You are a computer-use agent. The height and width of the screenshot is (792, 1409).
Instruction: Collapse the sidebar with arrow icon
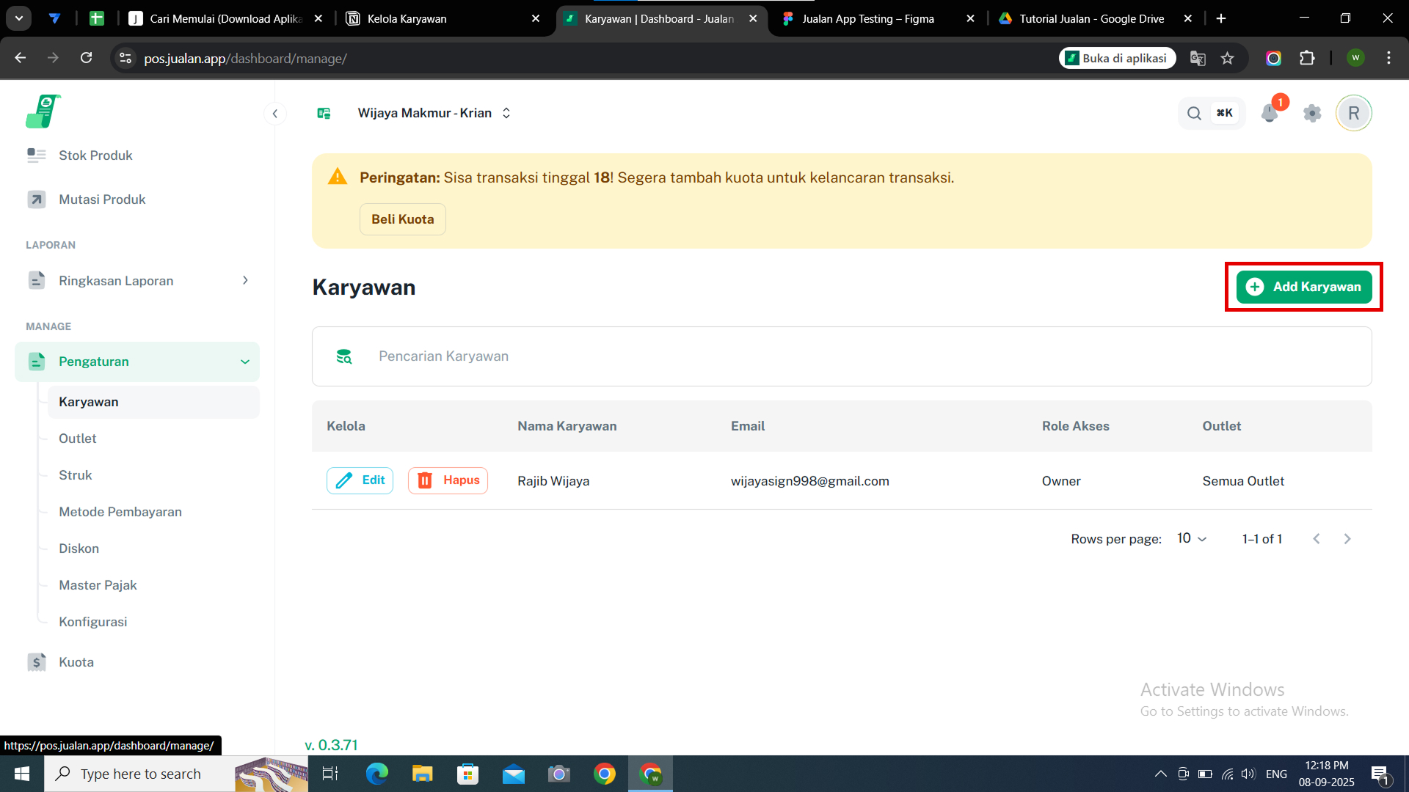point(274,113)
